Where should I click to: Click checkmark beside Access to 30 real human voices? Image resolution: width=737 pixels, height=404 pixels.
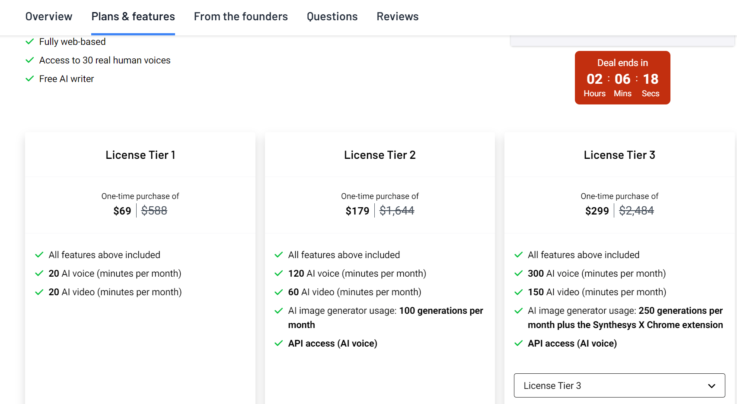tap(30, 60)
